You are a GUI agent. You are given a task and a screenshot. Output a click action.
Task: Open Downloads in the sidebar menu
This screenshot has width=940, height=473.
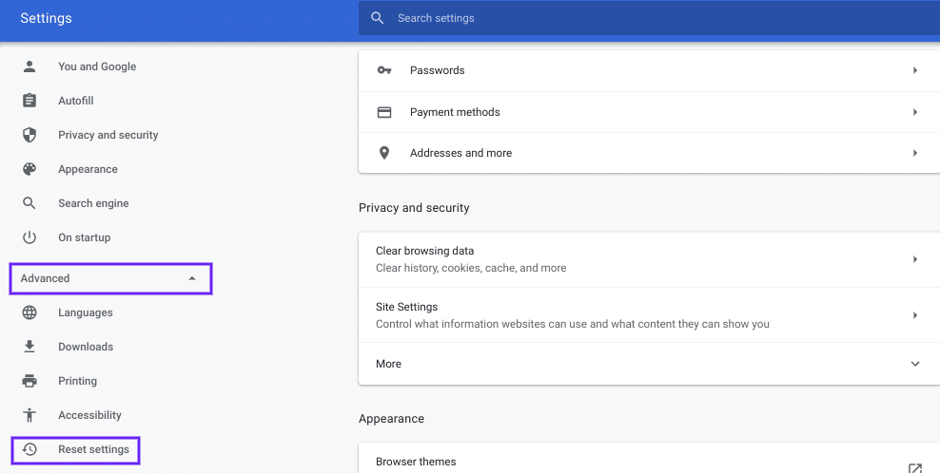[85, 347]
